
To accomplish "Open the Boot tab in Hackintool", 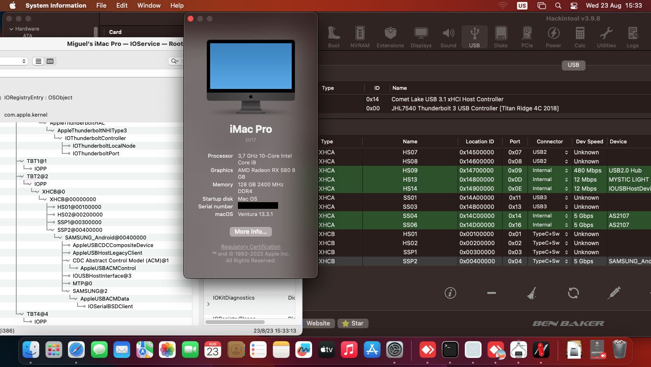I will click(334, 37).
